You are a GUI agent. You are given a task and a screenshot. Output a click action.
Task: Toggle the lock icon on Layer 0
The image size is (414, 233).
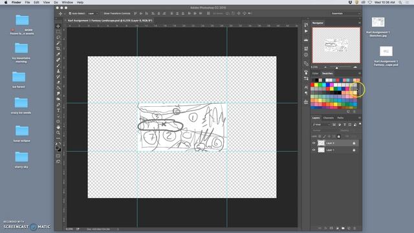[x=354, y=143]
